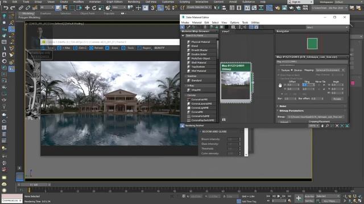Open the Search by Name options arrow
The width and height of the screenshot is (364, 204).
183,36
